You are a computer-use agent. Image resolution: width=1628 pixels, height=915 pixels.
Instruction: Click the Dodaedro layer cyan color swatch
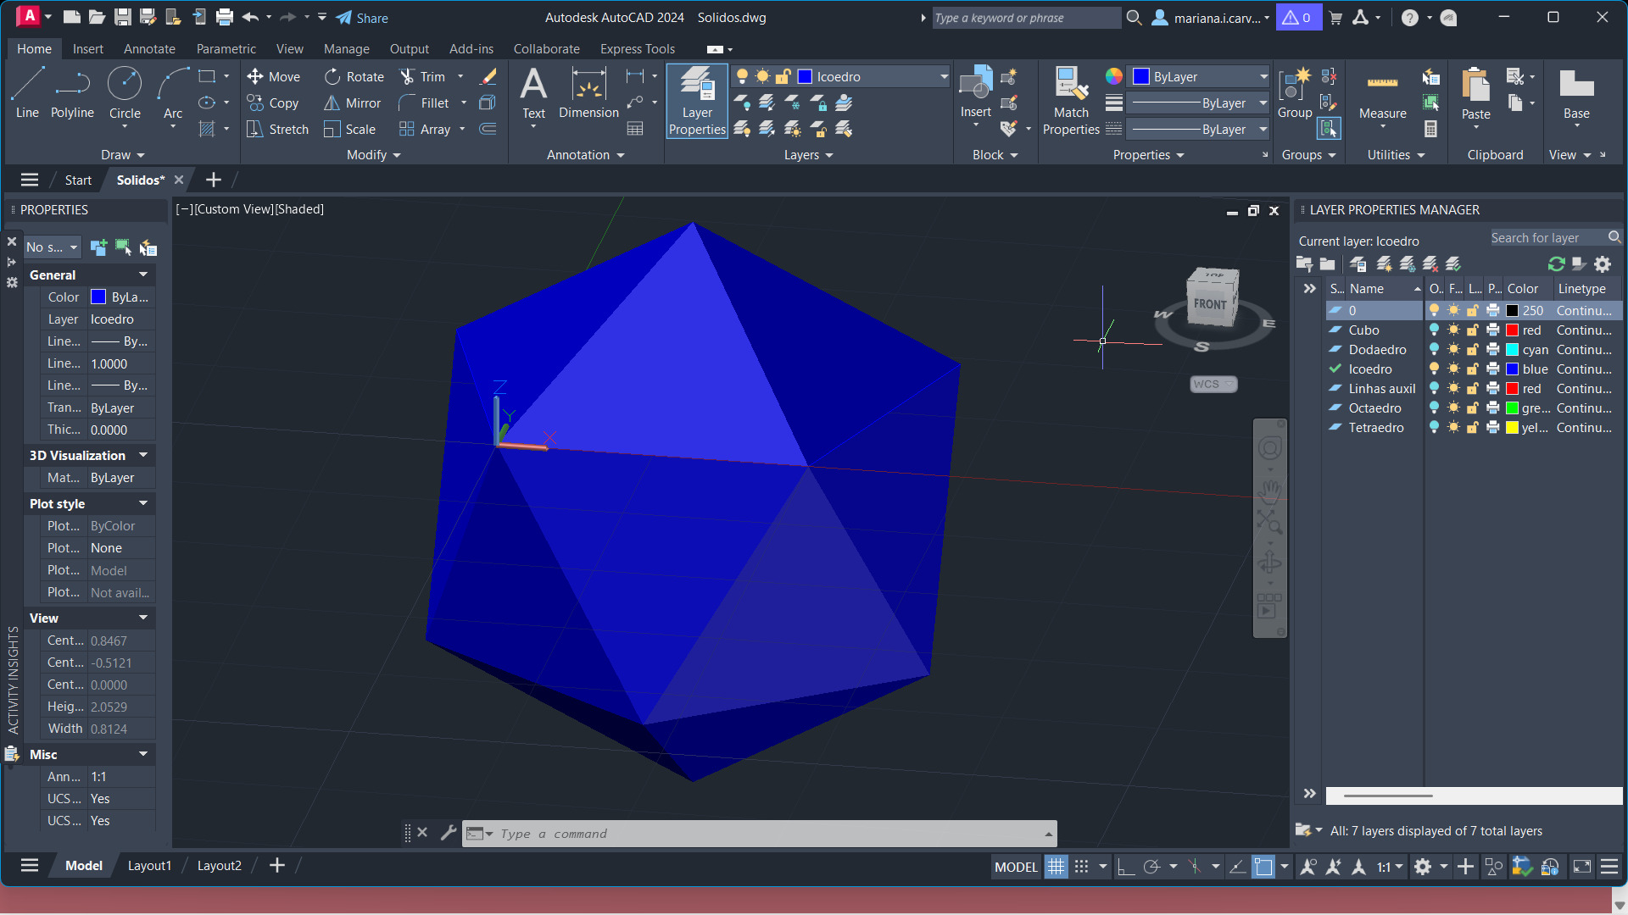(1512, 350)
